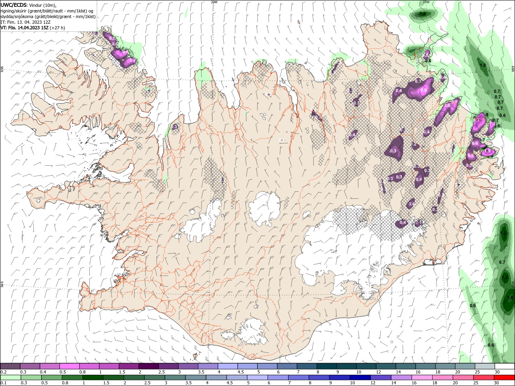Click the '(+27 h)' forecast offset text
The height and width of the screenshot is (386, 515).
click(58, 28)
